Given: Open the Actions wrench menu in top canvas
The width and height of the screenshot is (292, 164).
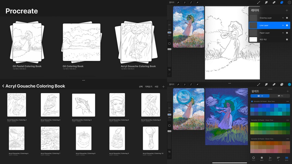Looking at the screenshot, I should [178, 3].
